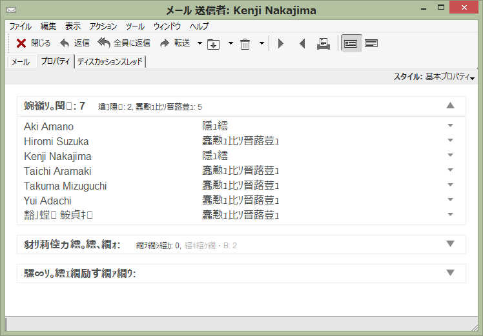
Task: Expand Aki Amano row arrow
Action: 450,126
